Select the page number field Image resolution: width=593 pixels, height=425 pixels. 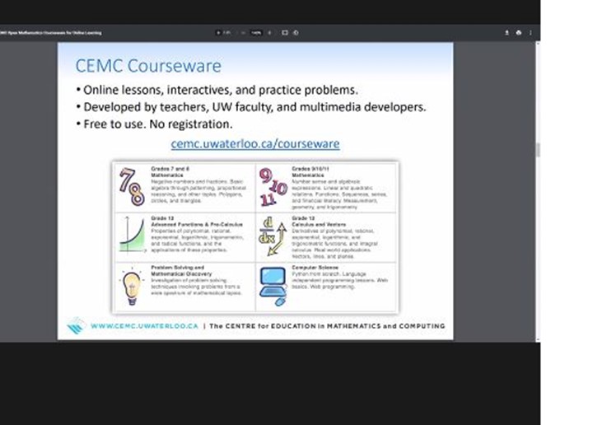click(219, 33)
